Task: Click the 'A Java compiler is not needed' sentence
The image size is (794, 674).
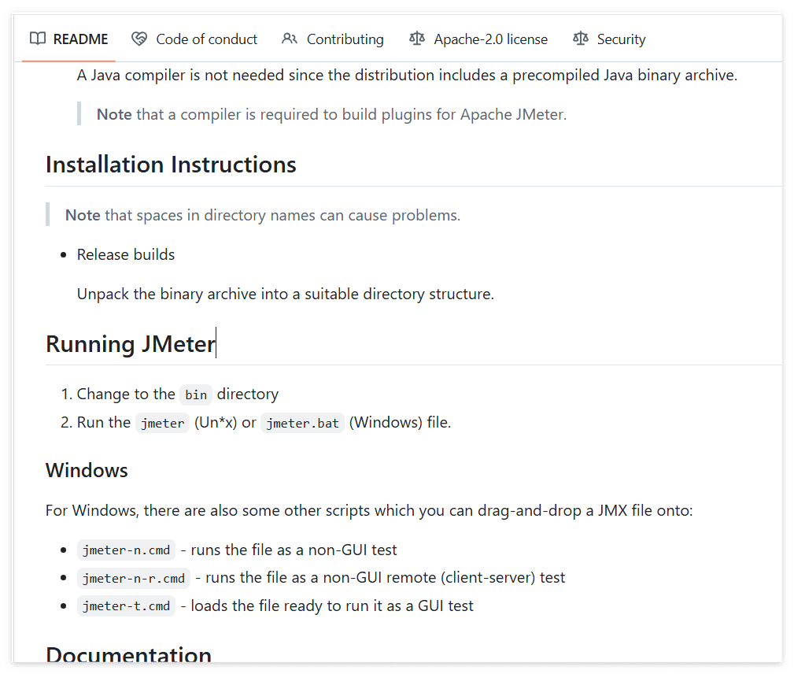Action: pos(407,75)
